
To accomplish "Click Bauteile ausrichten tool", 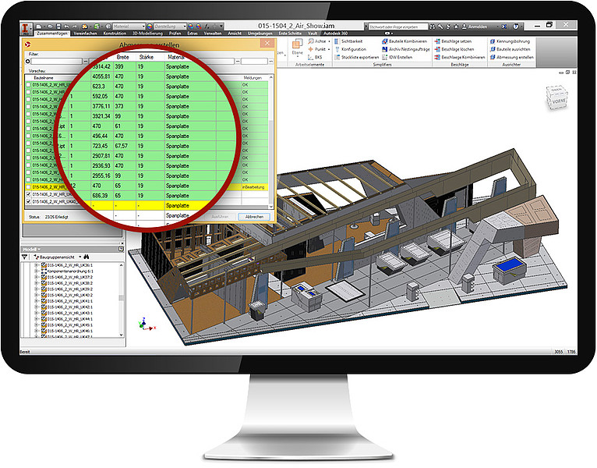I will [x=510, y=49].
